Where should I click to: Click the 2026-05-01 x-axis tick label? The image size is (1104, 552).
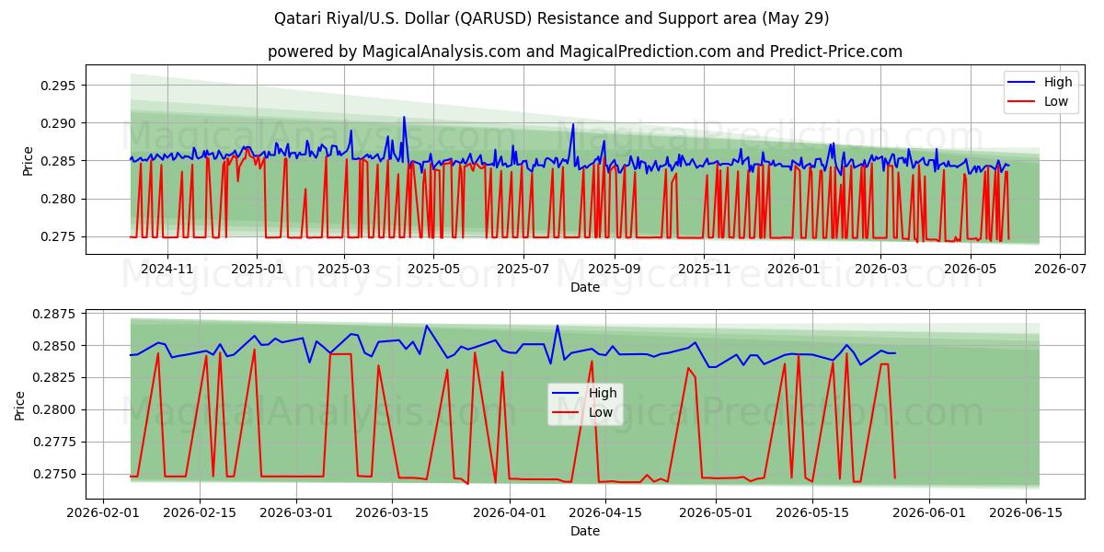pos(715,512)
